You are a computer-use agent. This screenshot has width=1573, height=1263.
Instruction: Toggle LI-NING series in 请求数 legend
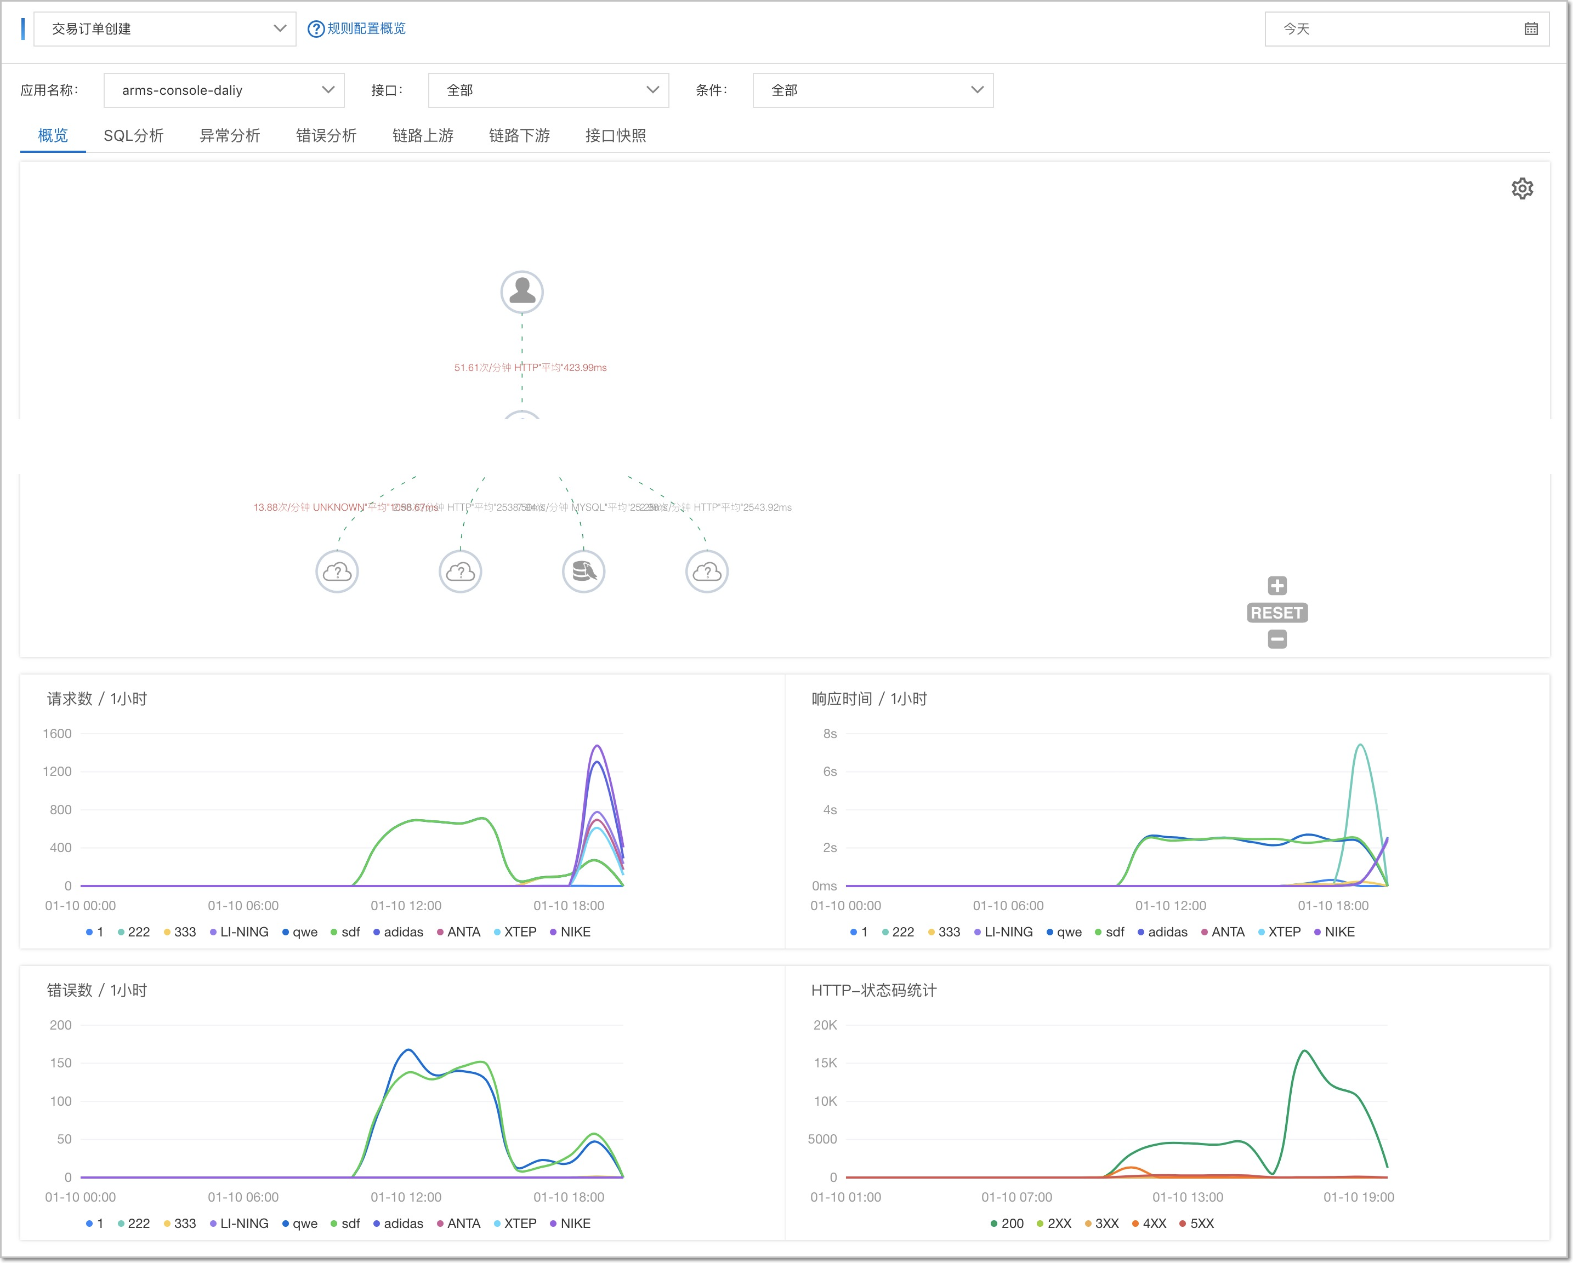coord(238,932)
